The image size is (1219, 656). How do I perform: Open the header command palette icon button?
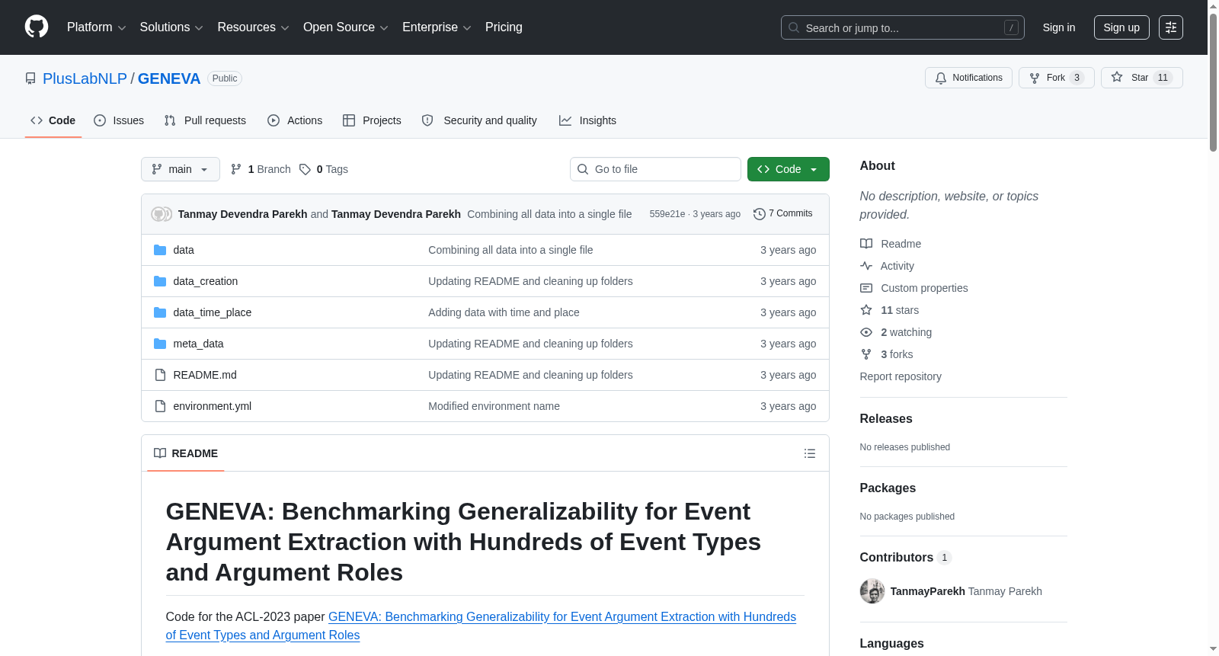tap(1171, 27)
